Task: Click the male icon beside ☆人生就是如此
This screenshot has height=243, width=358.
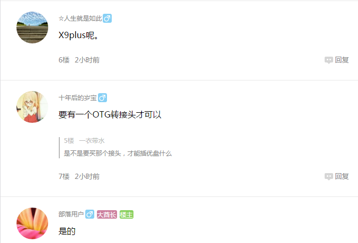Action: (107, 18)
